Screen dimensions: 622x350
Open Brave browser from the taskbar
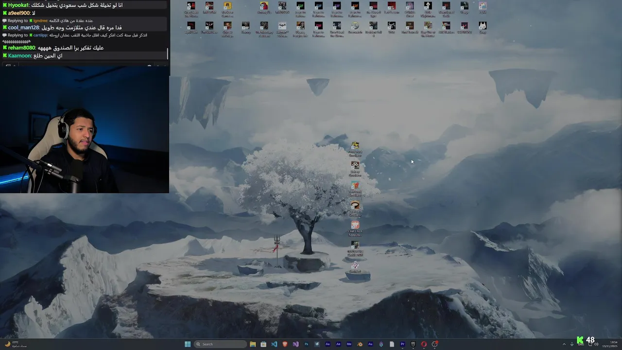285,344
